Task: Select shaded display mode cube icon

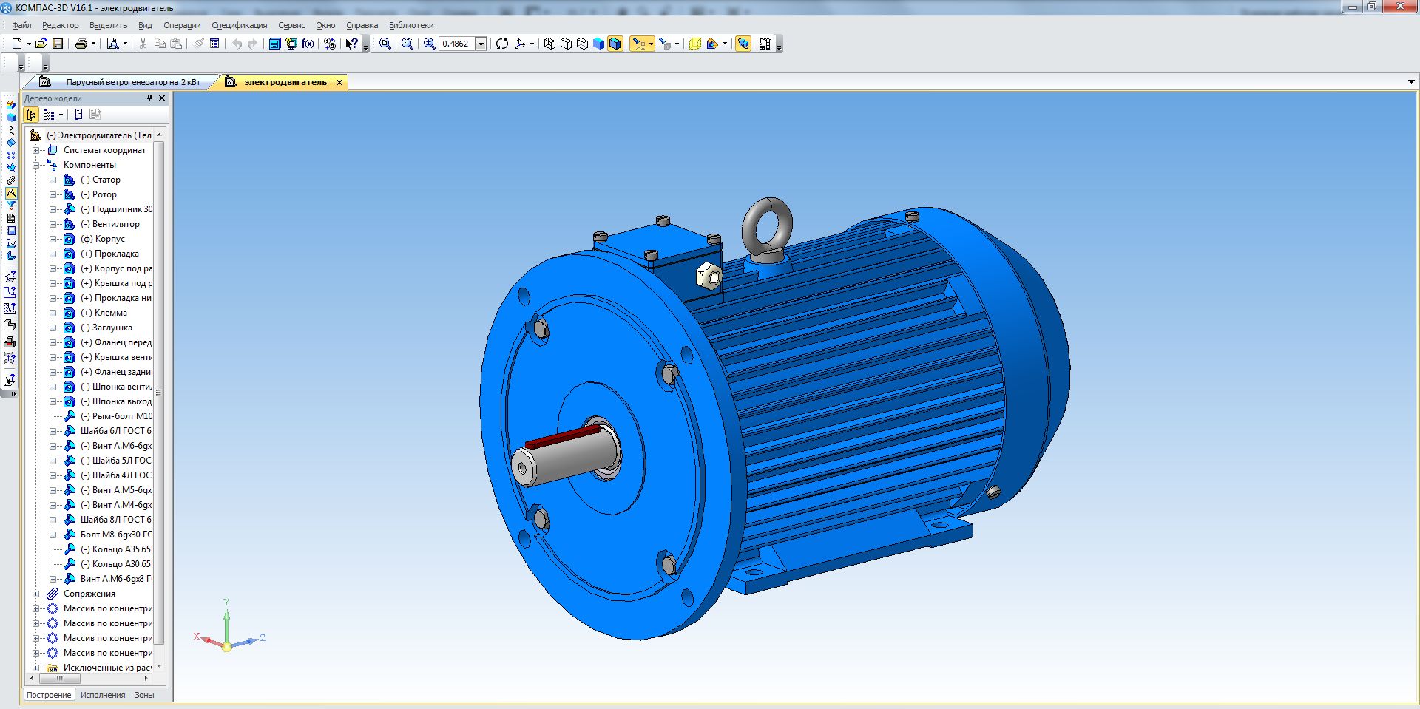Action: pos(598,44)
